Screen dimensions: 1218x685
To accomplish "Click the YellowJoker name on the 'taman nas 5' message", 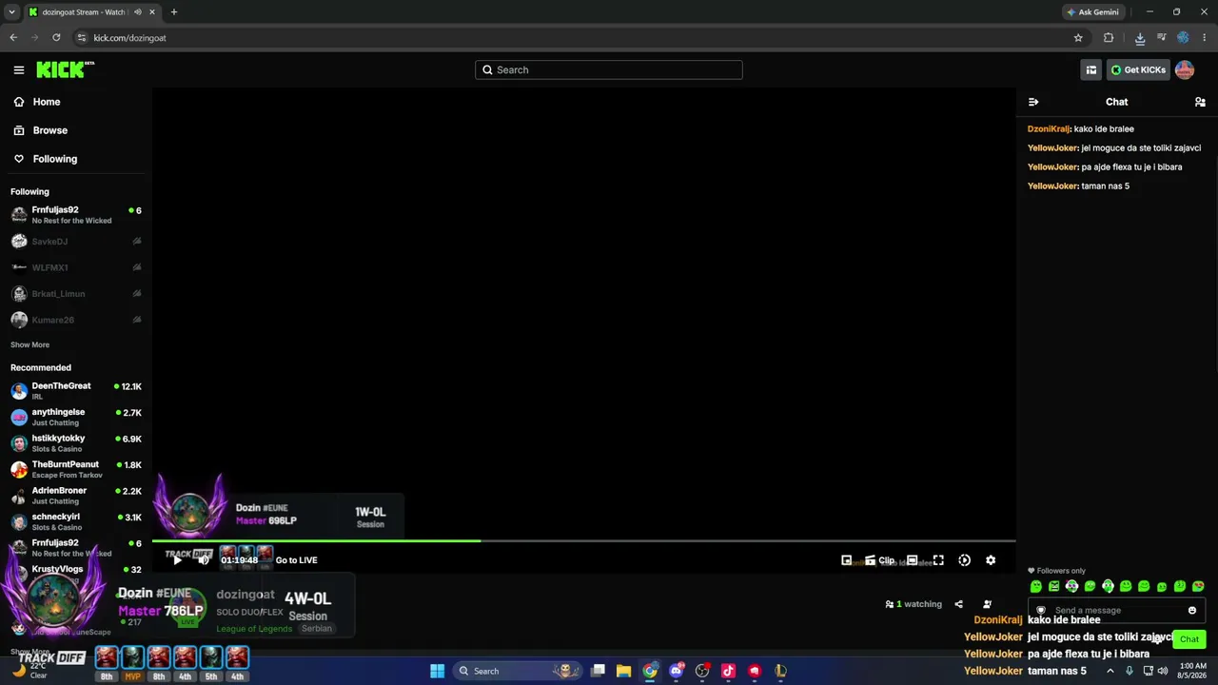I will 1052,186.
